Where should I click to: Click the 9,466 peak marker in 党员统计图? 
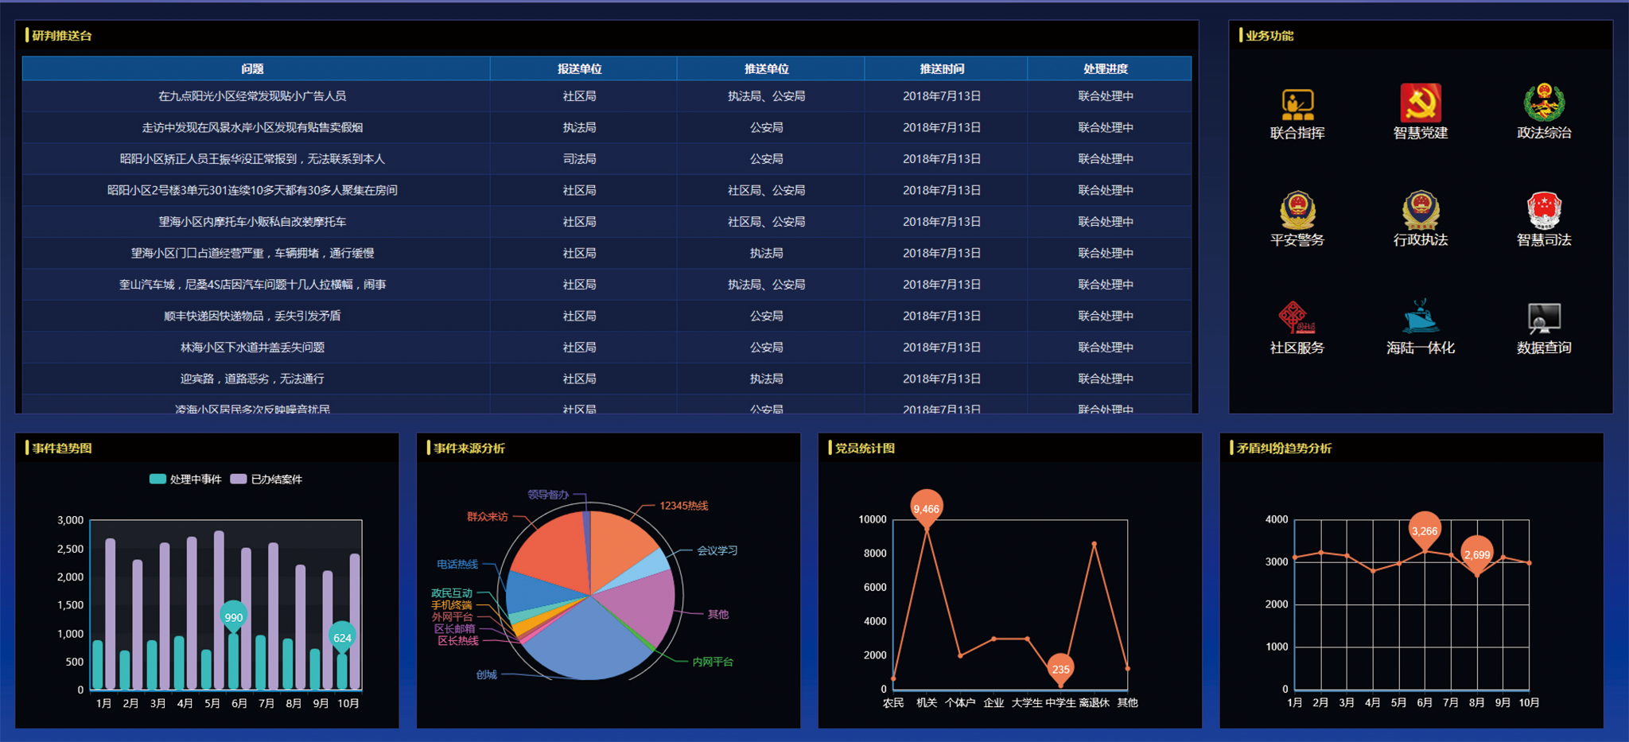(x=926, y=507)
